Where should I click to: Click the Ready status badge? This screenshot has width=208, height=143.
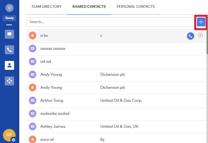[9, 18]
